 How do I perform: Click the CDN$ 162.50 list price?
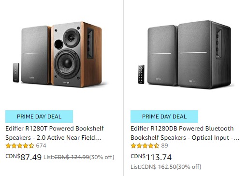pyautogui.click(x=159, y=167)
